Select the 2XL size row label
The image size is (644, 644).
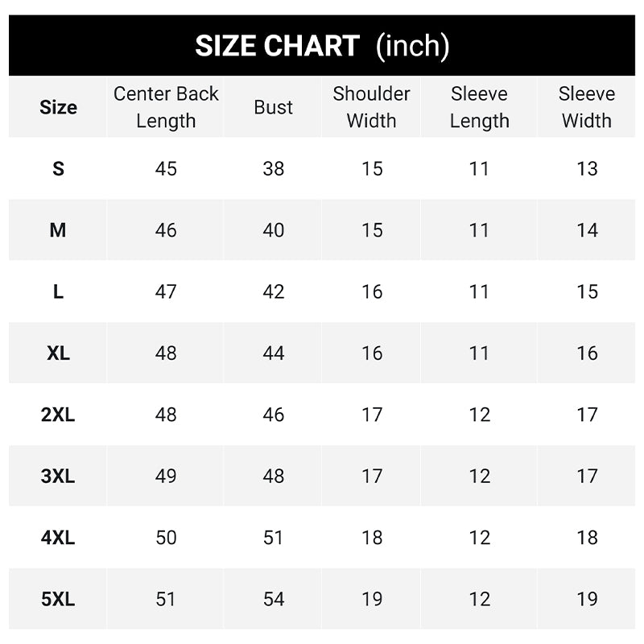point(58,415)
